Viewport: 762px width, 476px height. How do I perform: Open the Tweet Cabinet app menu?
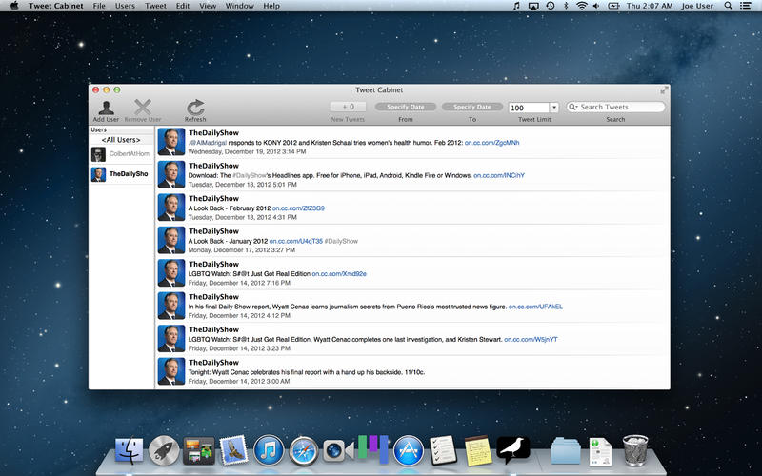[56, 6]
